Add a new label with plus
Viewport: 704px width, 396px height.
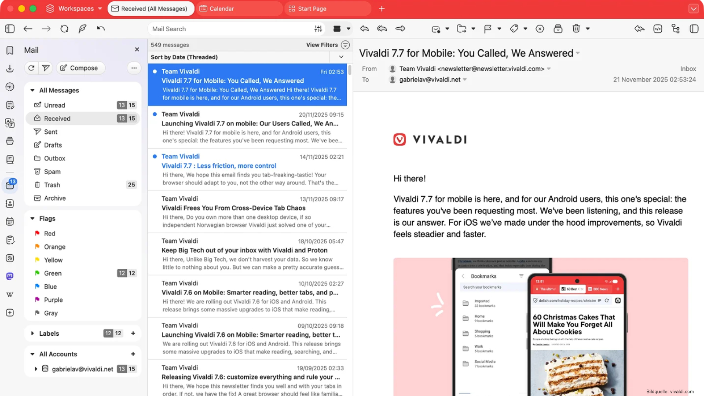coord(133,334)
